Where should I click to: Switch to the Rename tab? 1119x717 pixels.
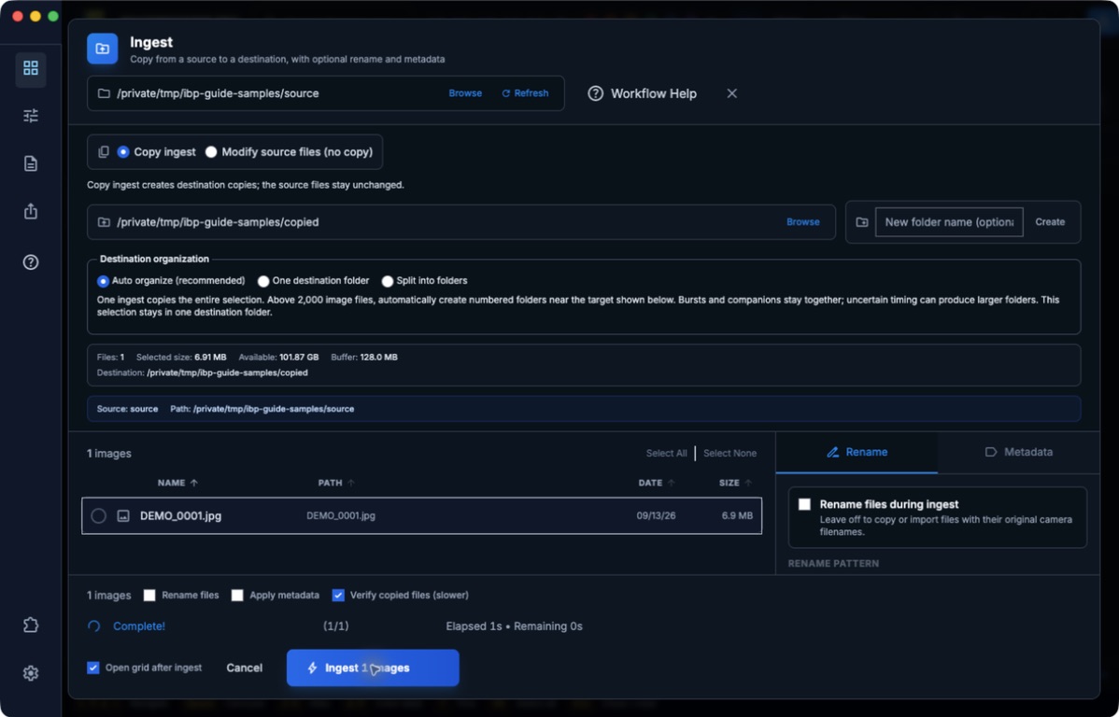(857, 452)
